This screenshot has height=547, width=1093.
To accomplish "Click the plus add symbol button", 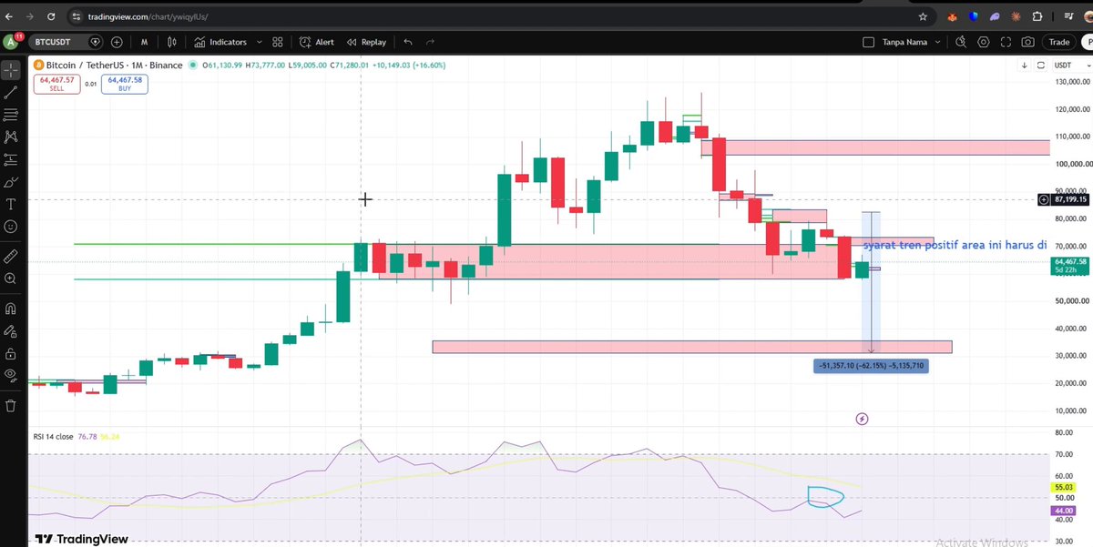I will (x=117, y=42).
